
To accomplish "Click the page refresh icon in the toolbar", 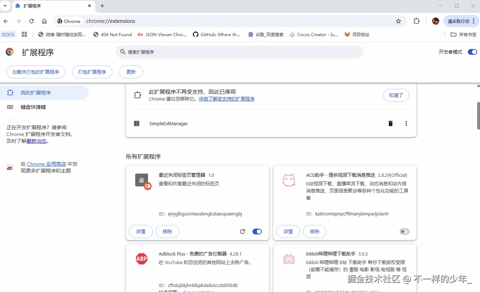I will tap(31, 21).
